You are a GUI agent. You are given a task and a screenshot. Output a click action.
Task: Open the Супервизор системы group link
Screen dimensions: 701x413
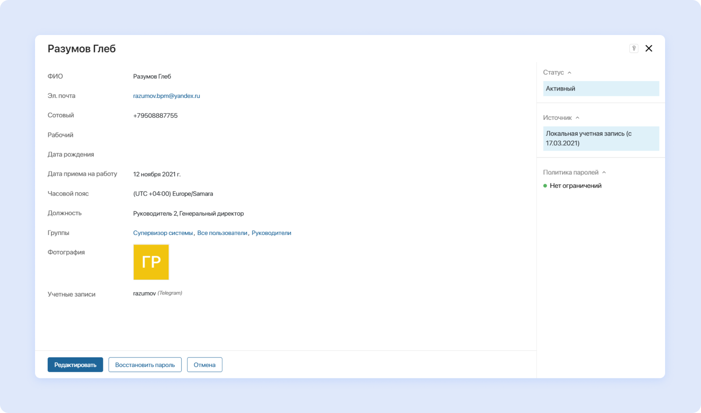163,233
